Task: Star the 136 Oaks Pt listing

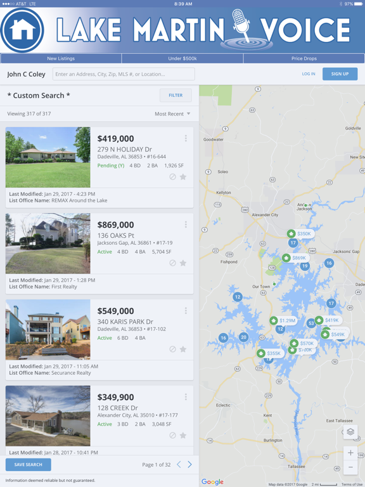Action: (183, 263)
